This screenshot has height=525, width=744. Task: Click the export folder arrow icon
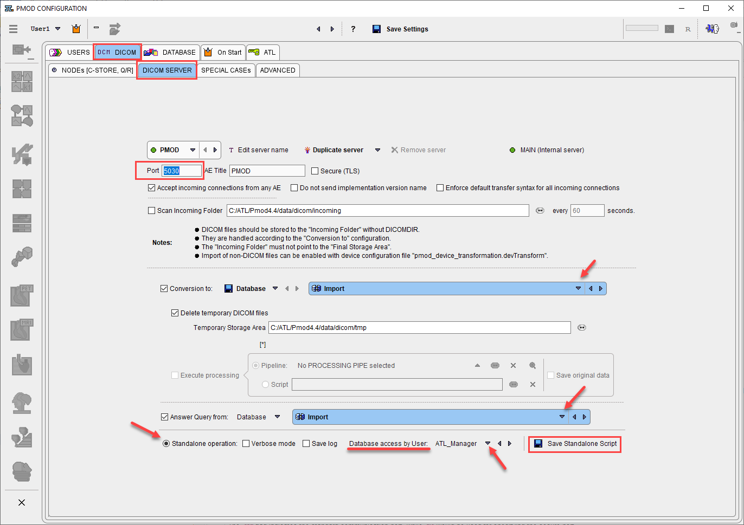point(114,29)
